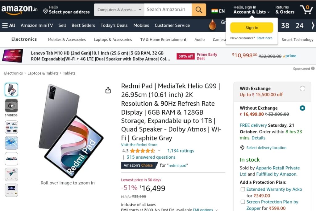Open the Computers & Accessories category dropdown
Viewport: 316px width, 211px height.
coord(119,10)
